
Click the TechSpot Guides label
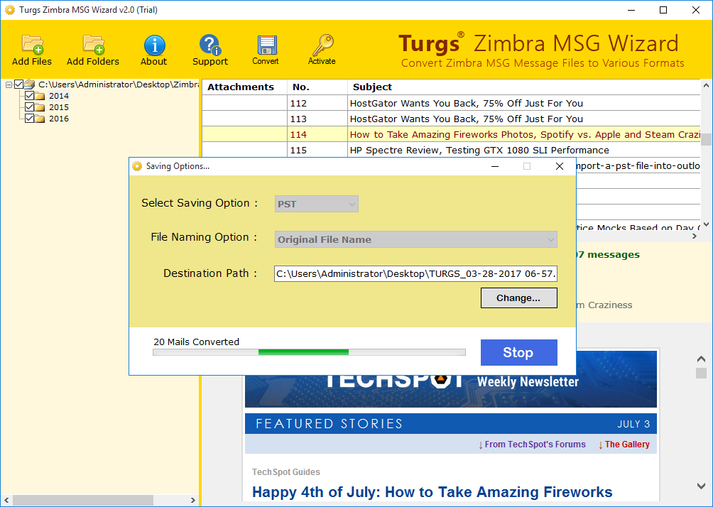[286, 472]
